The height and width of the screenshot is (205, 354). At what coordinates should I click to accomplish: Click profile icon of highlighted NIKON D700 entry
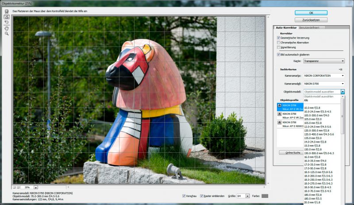pos(279,105)
